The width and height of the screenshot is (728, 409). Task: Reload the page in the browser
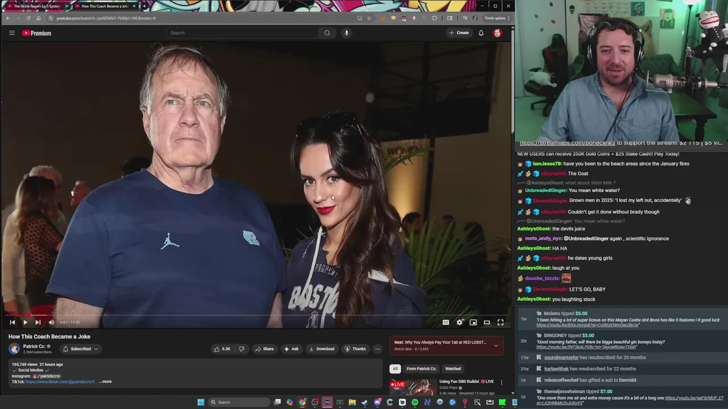pos(28,18)
